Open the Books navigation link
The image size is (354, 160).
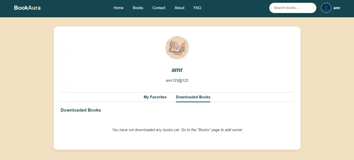click(138, 8)
